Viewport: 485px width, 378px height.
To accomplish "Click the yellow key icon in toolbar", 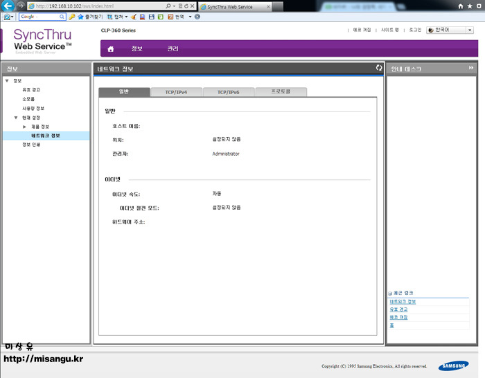I will pyautogui.click(x=72, y=17).
